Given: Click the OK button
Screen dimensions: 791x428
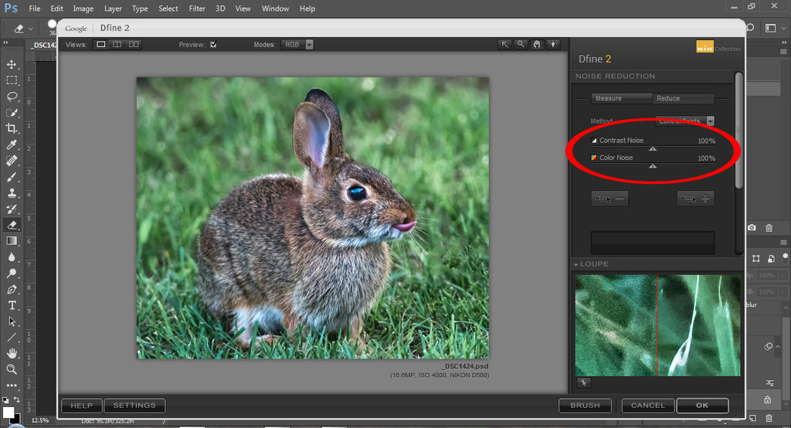Looking at the screenshot, I should point(701,405).
